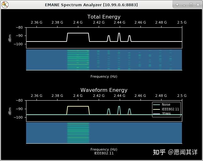Click the Waveform Energy waterfall spectrogram
This screenshot has width=203, height=161.
click(104, 133)
